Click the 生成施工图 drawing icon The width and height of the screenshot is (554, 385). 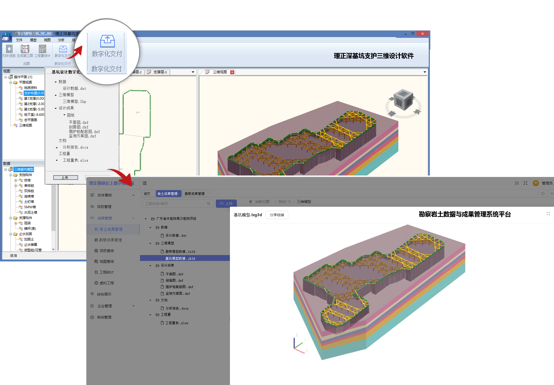point(25,49)
